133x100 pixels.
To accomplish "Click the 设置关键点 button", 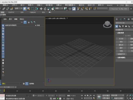I will 106,98.
